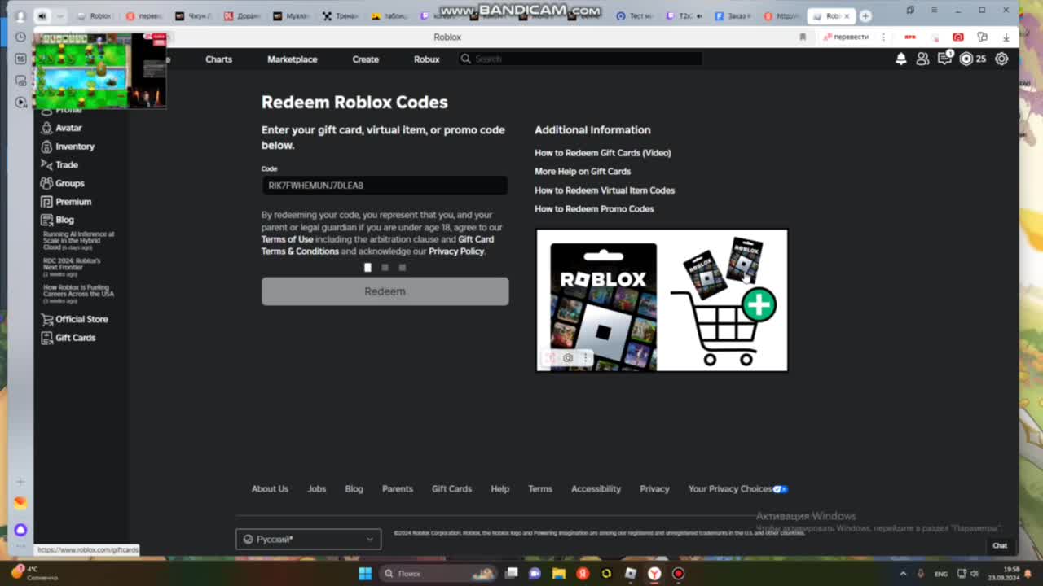Switch to the Тест browser tab
The height and width of the screenshot is (586, 1043).
636,15
